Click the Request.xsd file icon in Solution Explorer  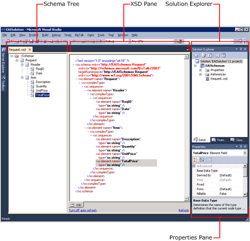click(x=207, y=79)
